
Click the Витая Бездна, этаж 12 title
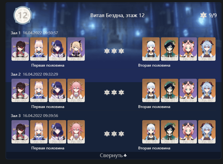pos(117,15)
